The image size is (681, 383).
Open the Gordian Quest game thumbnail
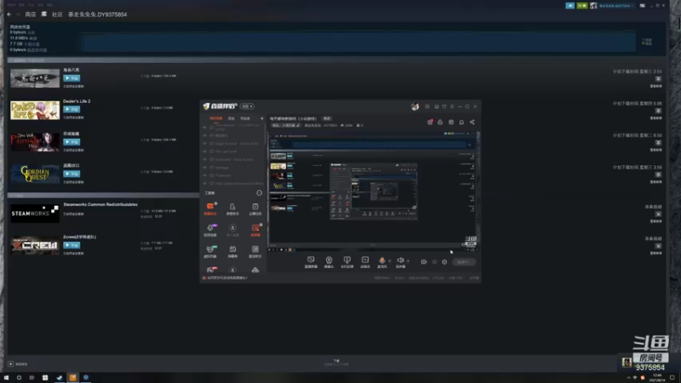pyautogui.click(x=35, y=174)
